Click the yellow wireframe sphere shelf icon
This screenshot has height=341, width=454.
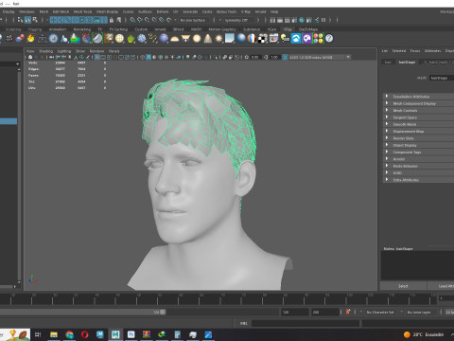[119, 39]
